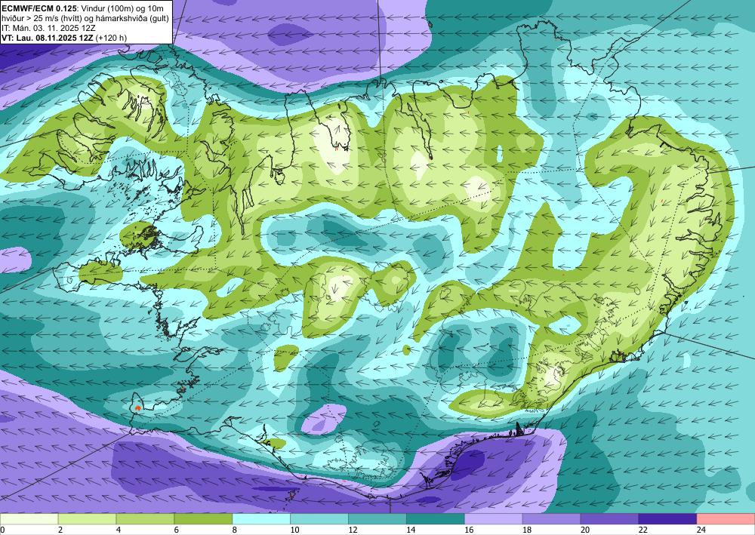
Task: Click the lavender 16–18 m/s legend swatch
Action: click(x=494, y=518)
